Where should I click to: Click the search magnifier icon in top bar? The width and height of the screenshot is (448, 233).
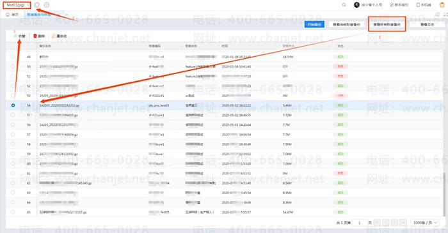click(x=344, y=5)
